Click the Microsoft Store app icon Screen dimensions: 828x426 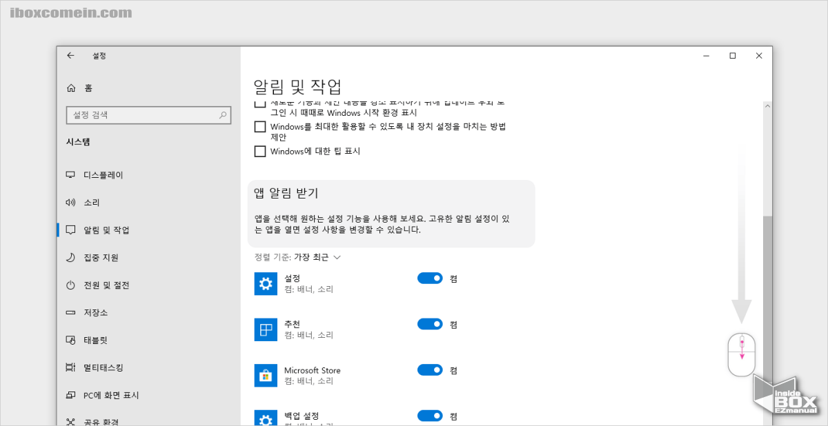pyautogui.click(x=266, y=376)
